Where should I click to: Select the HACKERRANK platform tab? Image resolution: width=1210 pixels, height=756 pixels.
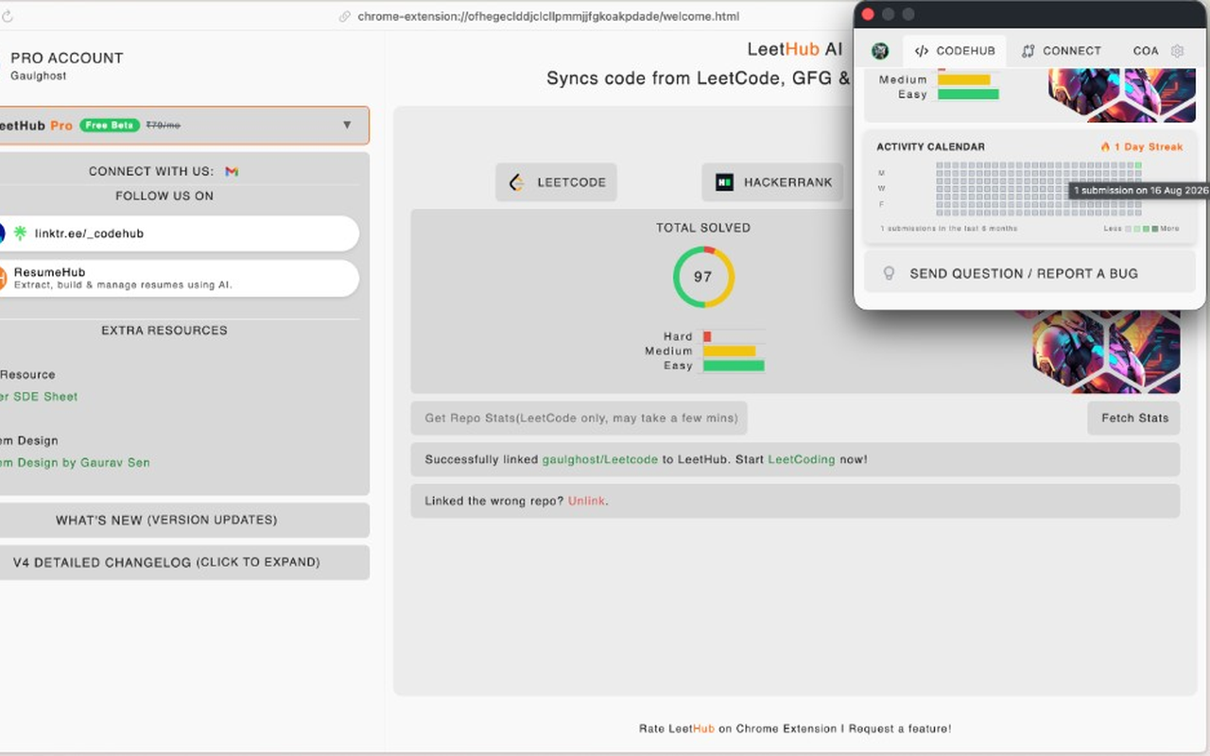[x=772, y=182]
